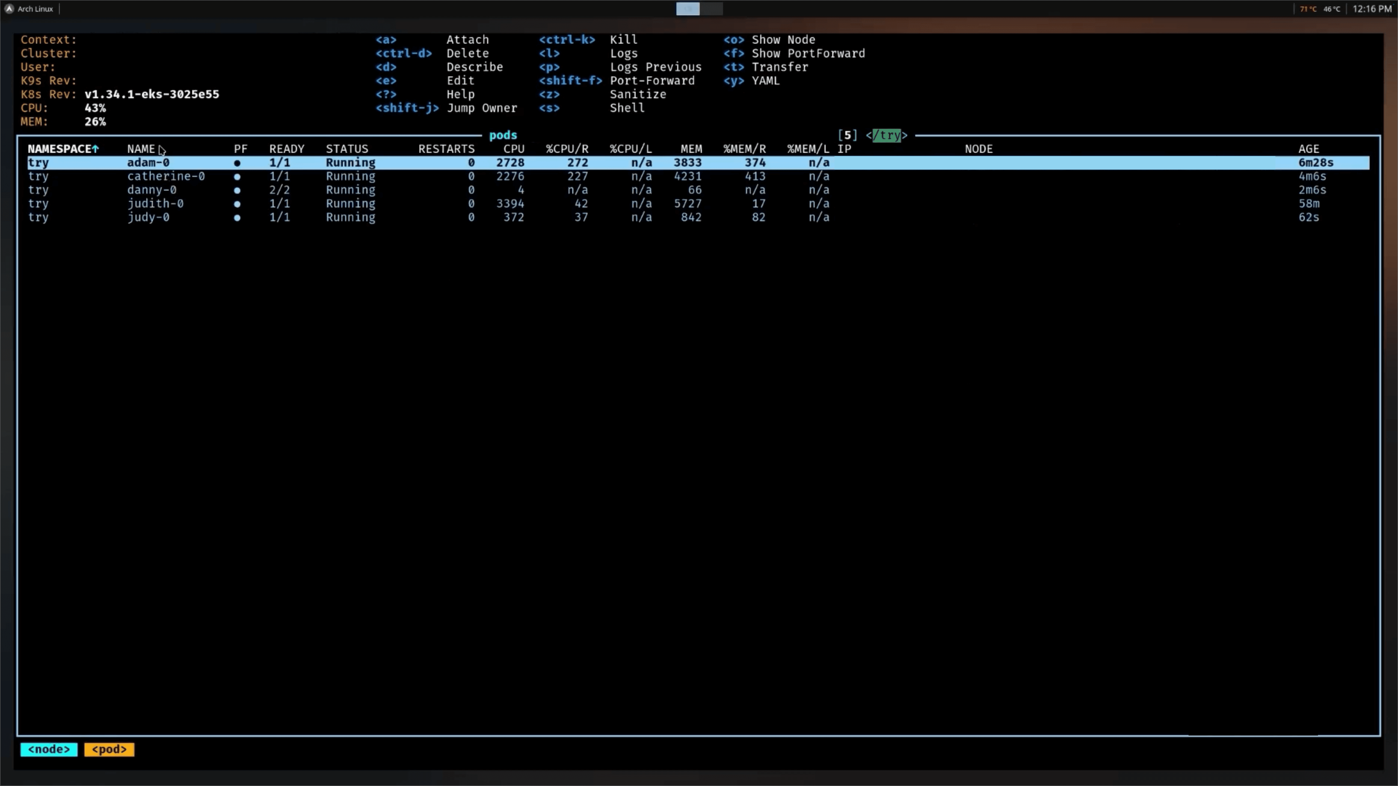Click the Arch Linux logo icon

(9, 9)
